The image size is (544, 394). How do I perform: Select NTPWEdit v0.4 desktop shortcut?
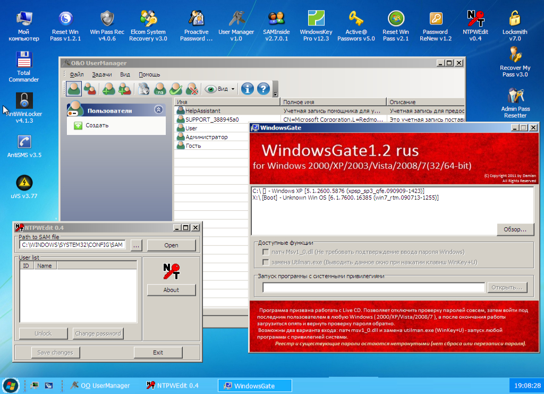pyautogui.click(x=475, y=26)
